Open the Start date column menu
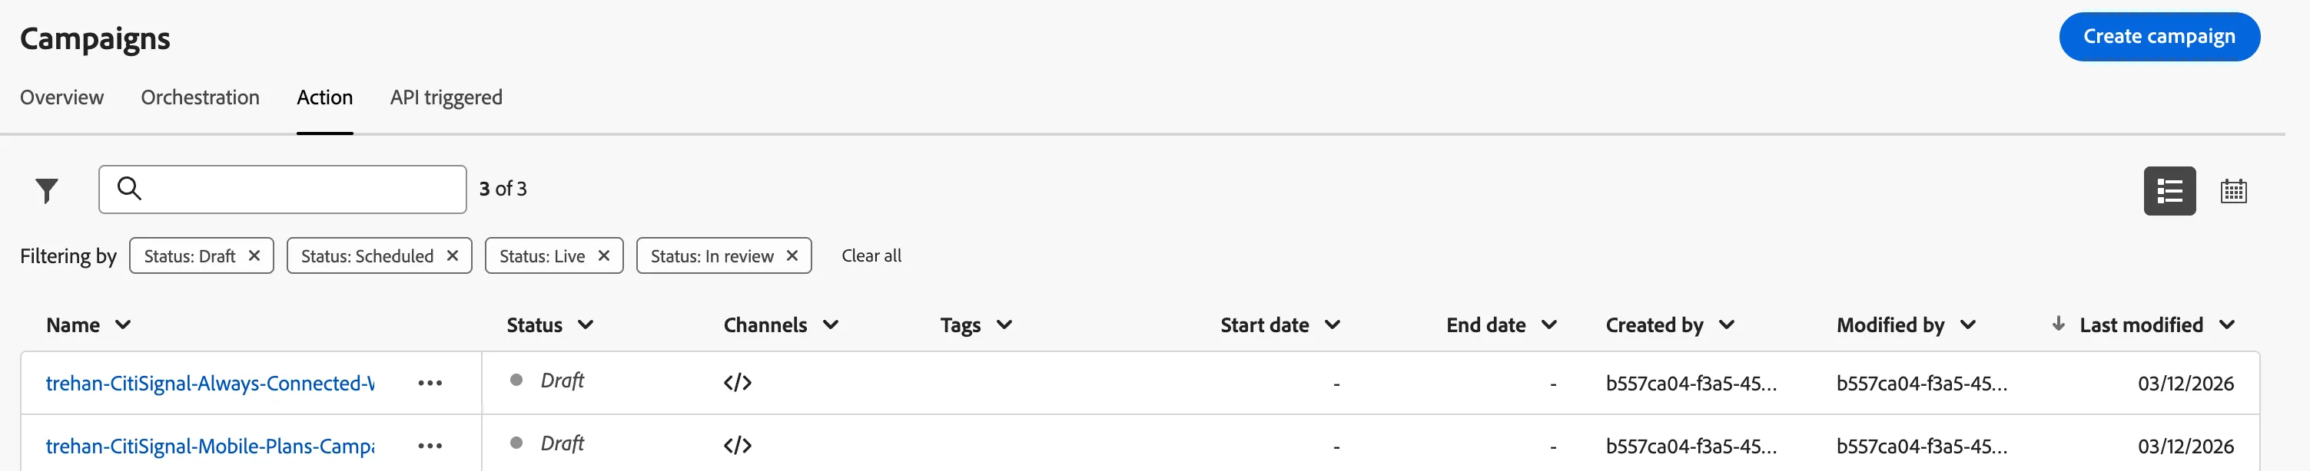 (1333, 325)
